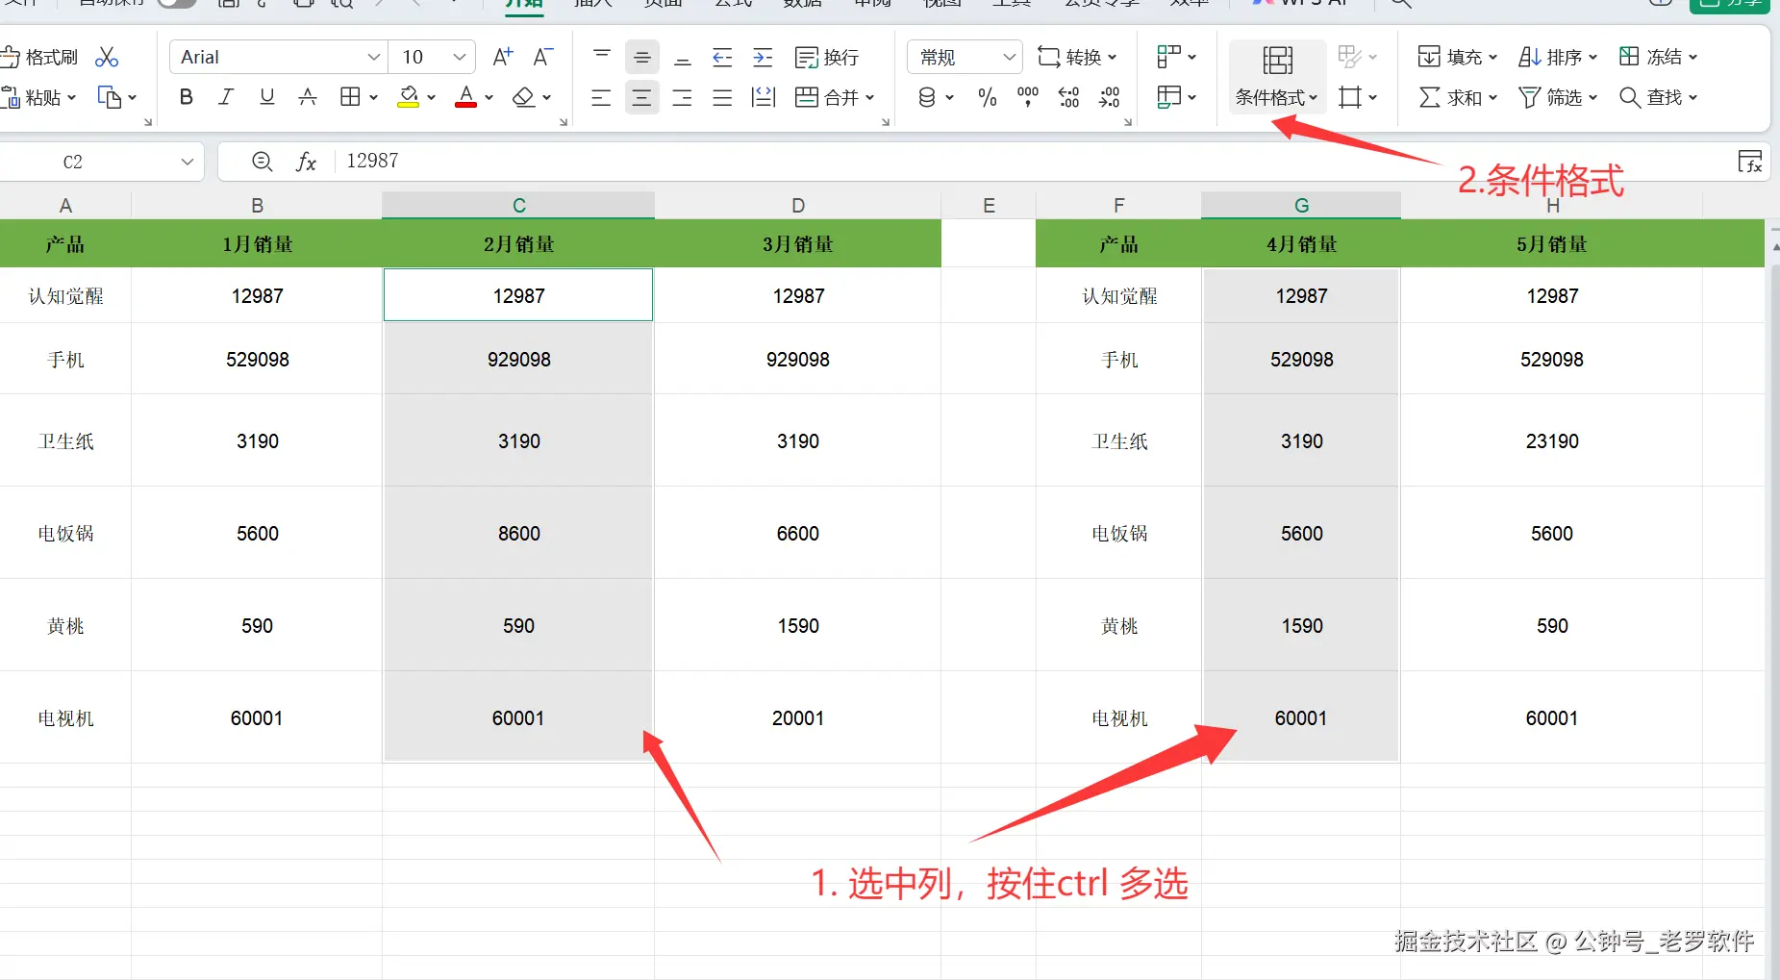Click the 格式刷 format painter button
The width and height of the screenshot is (1780, 980).
click(39, 57)
